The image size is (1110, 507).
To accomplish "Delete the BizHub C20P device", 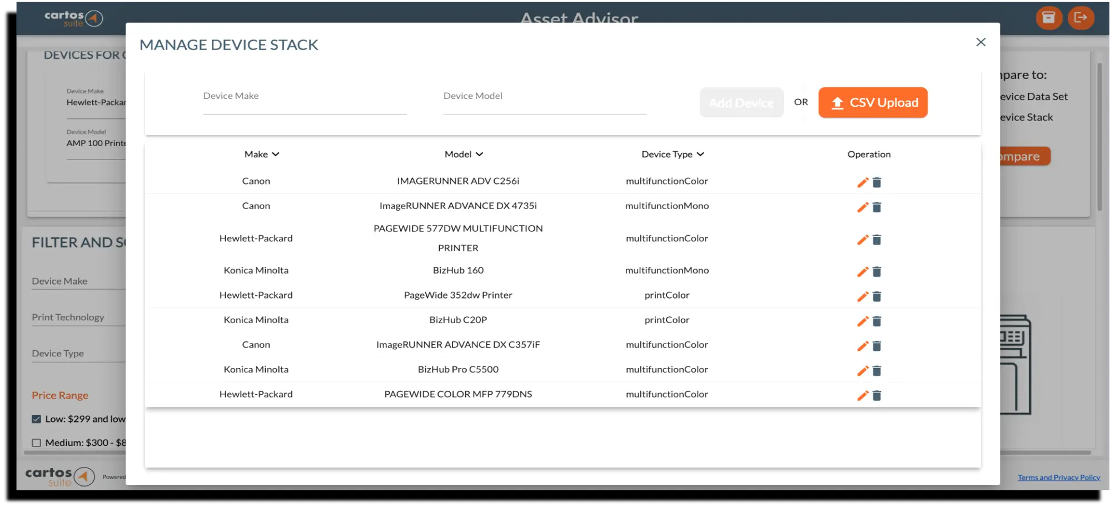I will pyautogui.click(x=877, y=321).
